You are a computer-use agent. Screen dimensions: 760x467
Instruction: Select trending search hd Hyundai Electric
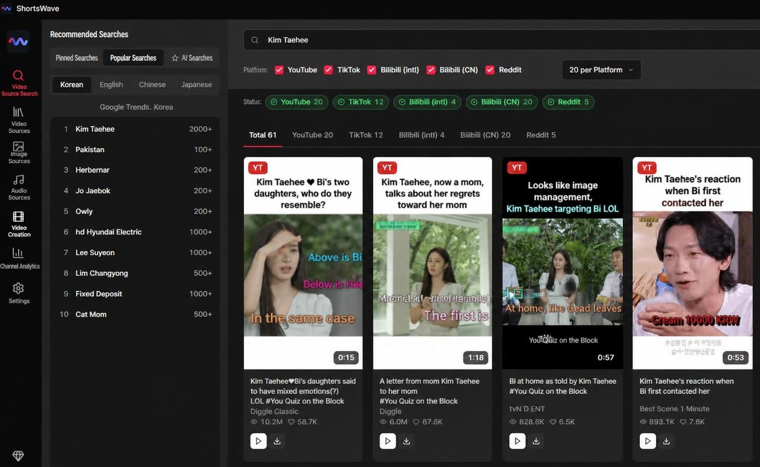point(135,232)
